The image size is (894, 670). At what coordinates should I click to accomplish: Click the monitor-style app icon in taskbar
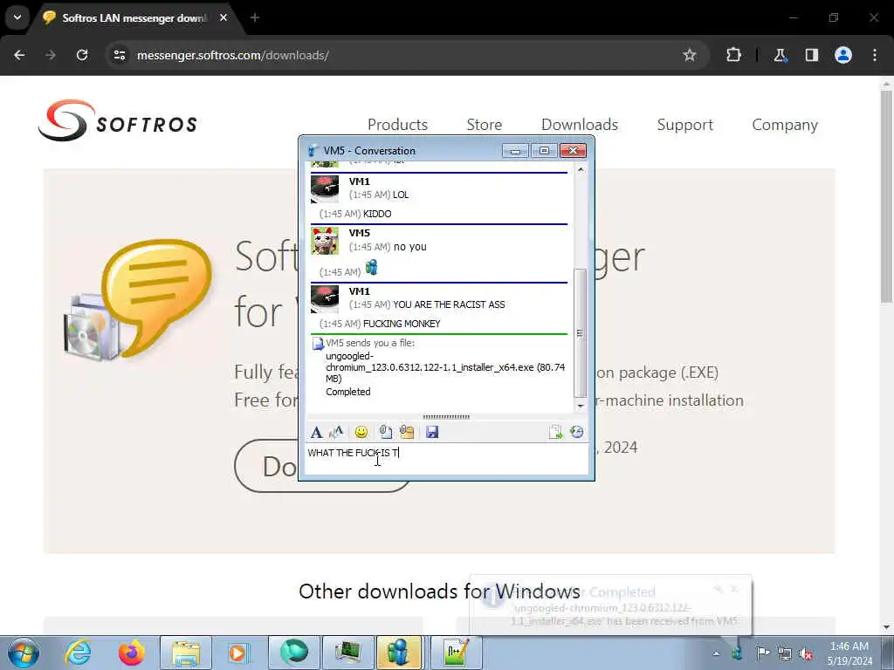[347, 653]
